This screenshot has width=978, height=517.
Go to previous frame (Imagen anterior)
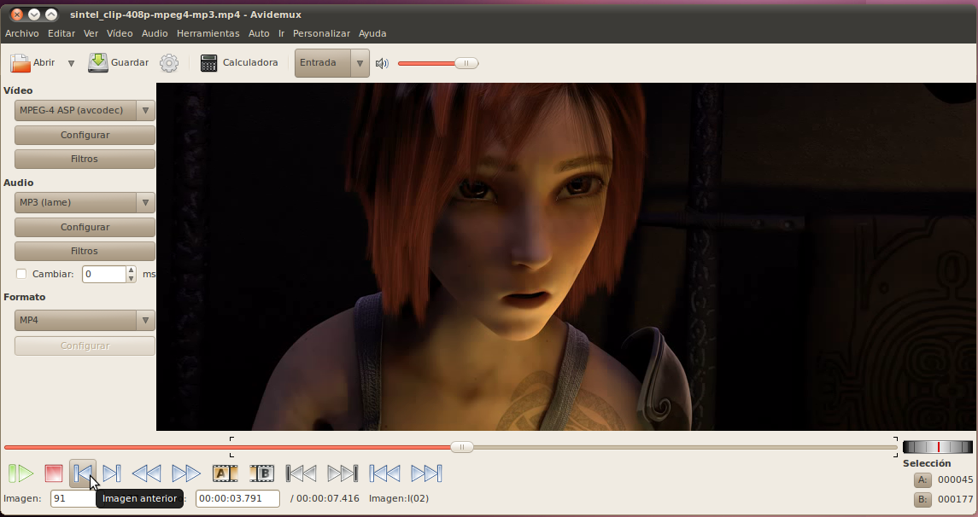click(x=83, y=473)
